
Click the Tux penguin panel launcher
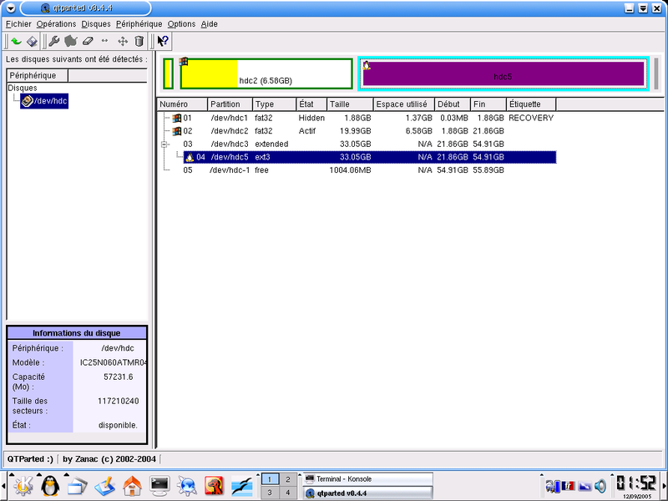pyautogui.click(x=50, y=486)
